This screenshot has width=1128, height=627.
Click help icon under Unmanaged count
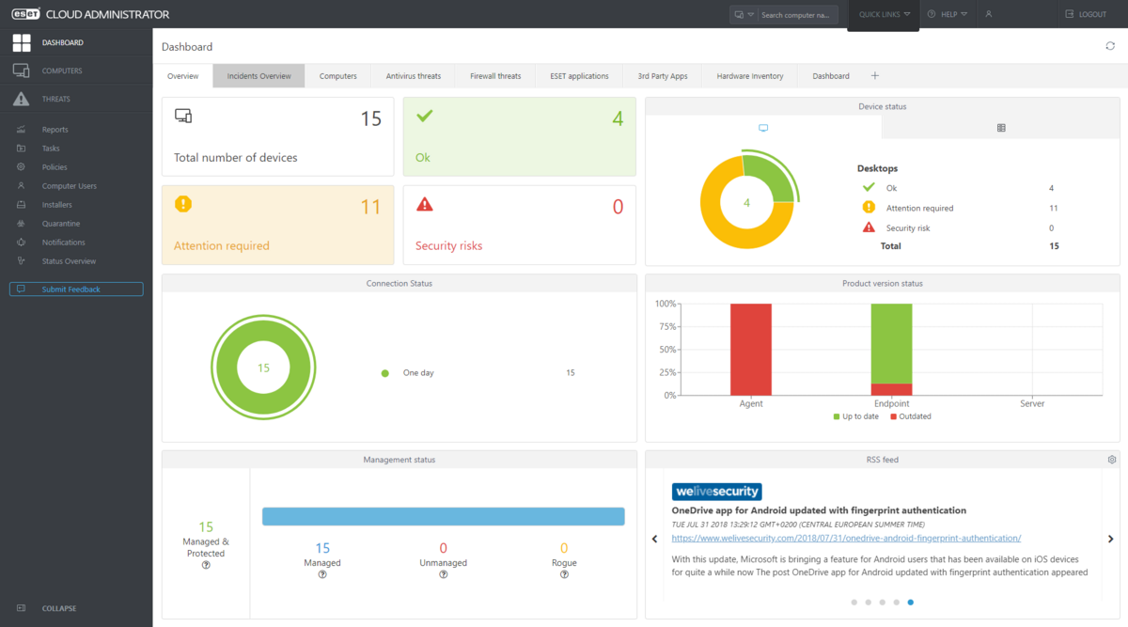(443, 574)
